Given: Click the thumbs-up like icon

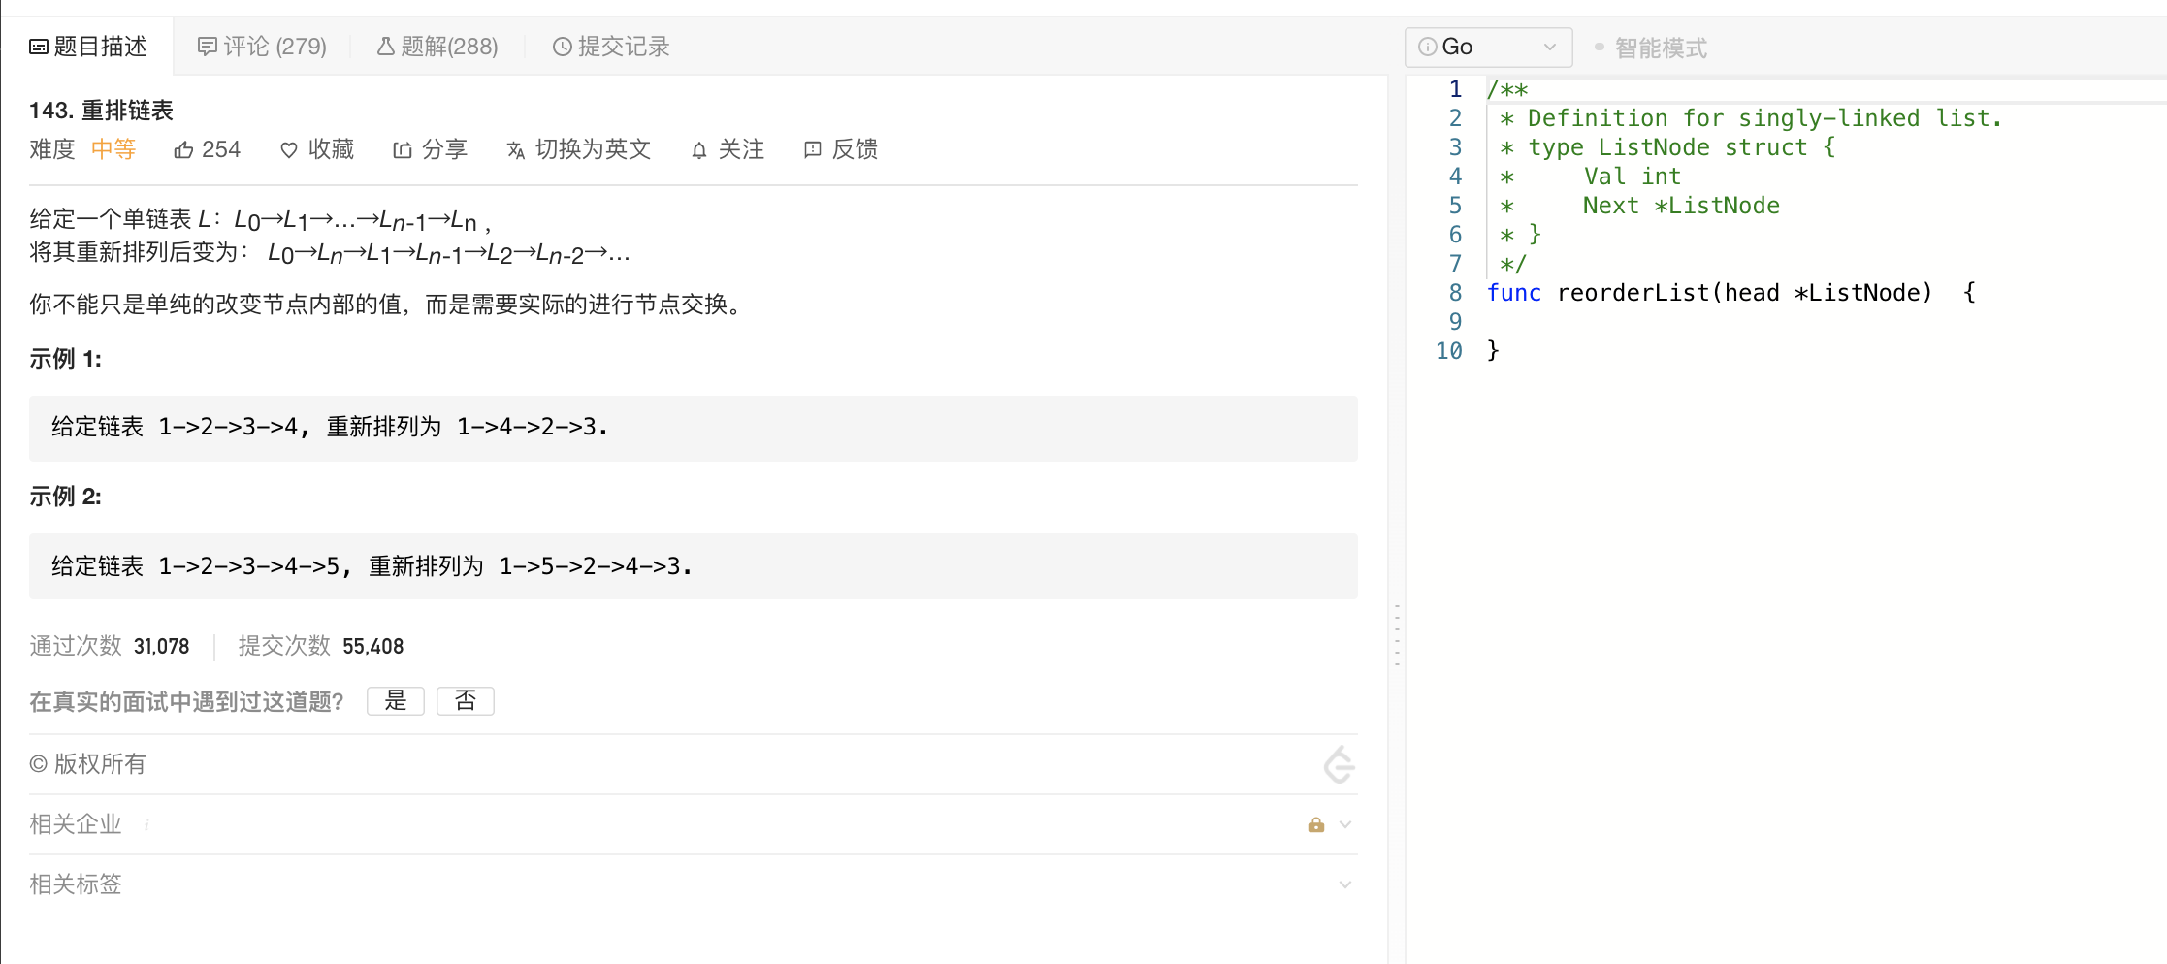Looking at the screenshot, I should coord(183,150).
